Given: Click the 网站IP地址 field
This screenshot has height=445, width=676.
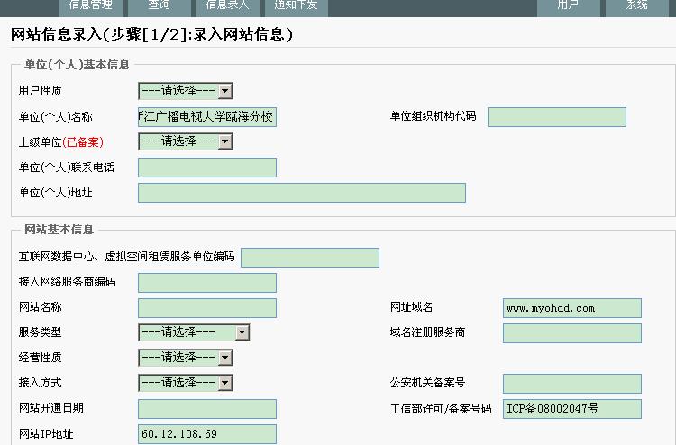Looking at the screenshot, I should pyautogui.click(x=207, y=434).
